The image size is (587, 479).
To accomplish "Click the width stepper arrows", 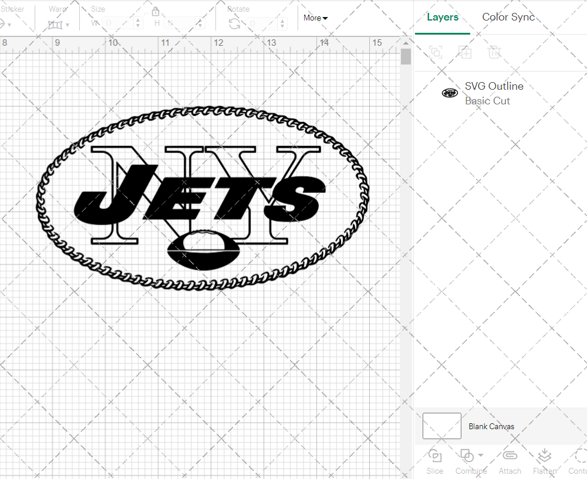I will [138, 23].
